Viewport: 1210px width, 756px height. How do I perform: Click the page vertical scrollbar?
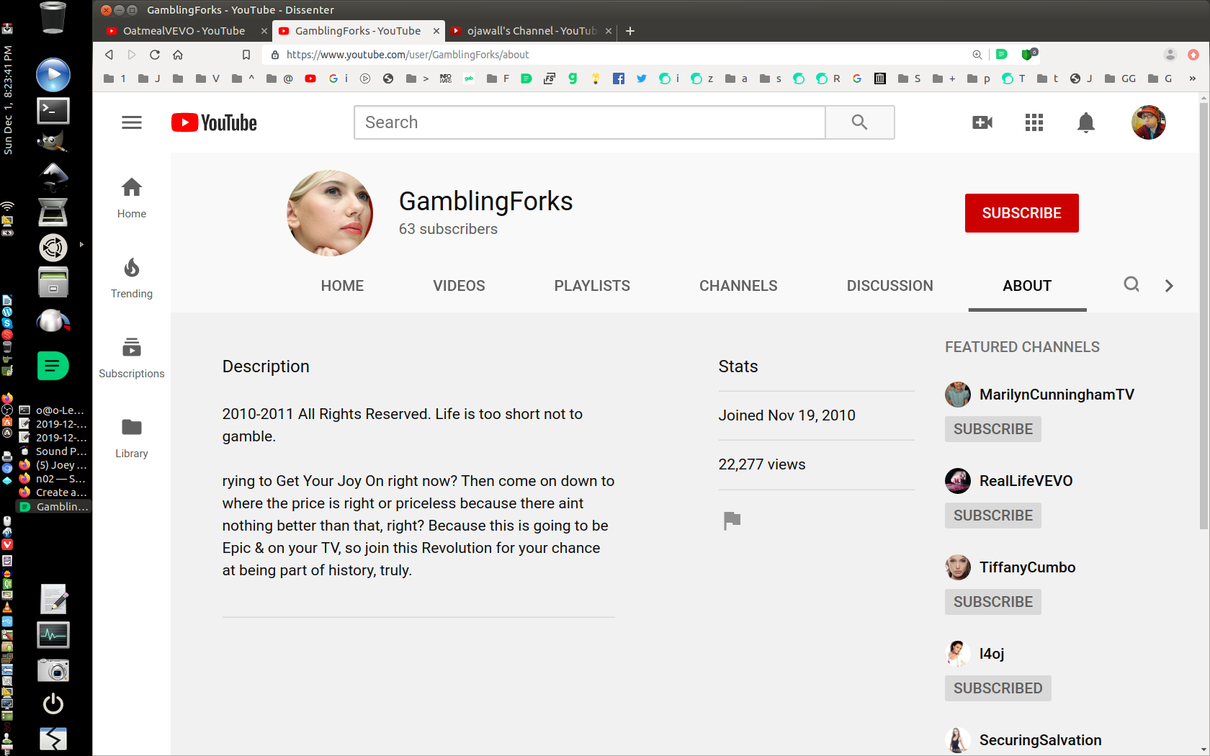1204,315
